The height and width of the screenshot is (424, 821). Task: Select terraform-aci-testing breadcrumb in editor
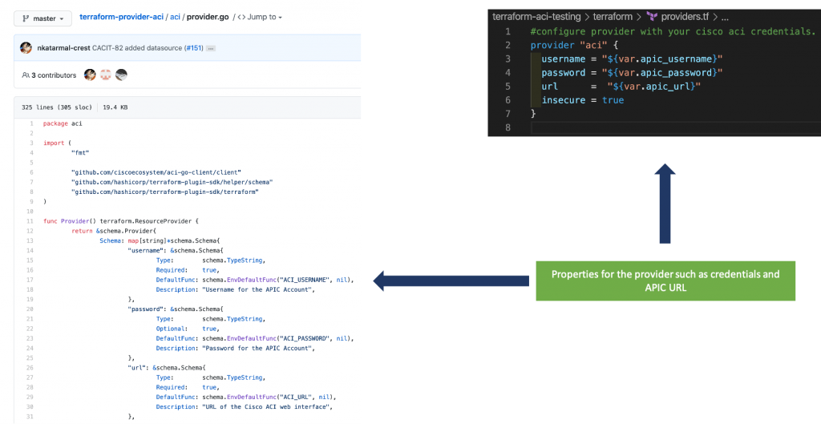[538, 16]
